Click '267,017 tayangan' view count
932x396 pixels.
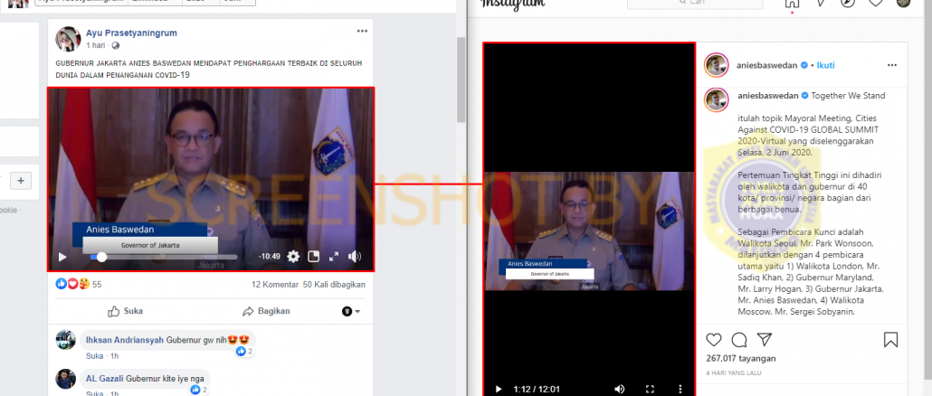pyautogui.click(x=740, y=359)
